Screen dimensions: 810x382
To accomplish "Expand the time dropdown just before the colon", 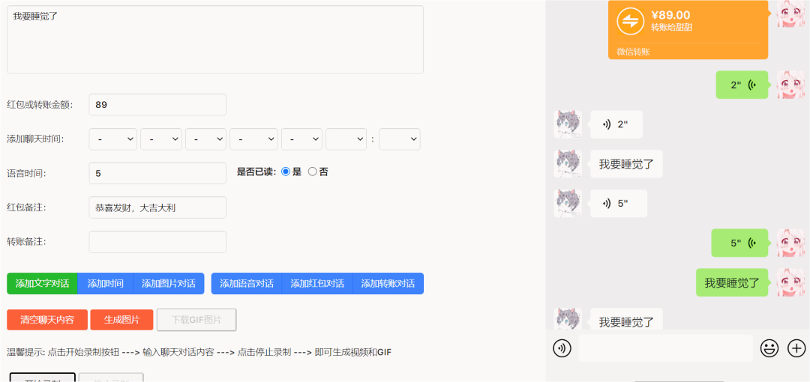I will (x=346, y=139).
